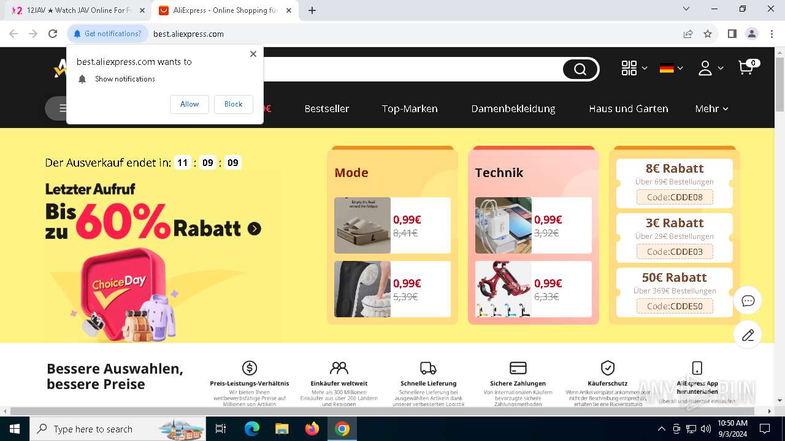
Task: Click the Käuferschutz shield icon
Action: coord(608,367)
